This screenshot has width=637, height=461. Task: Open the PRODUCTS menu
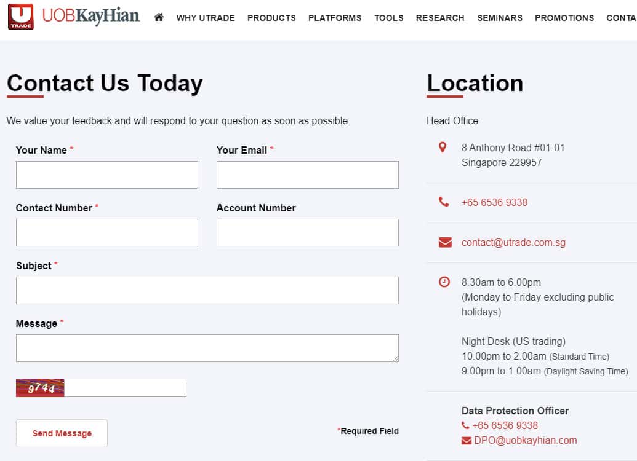coord(271,18)
